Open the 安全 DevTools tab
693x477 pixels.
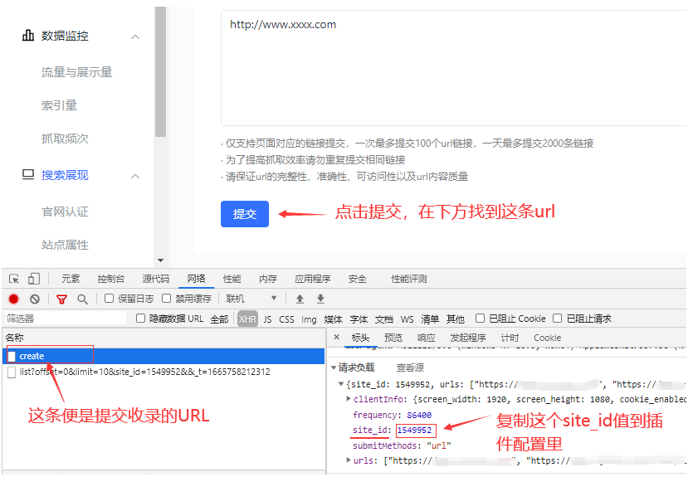pyautogui.click(x=357, y=279)
